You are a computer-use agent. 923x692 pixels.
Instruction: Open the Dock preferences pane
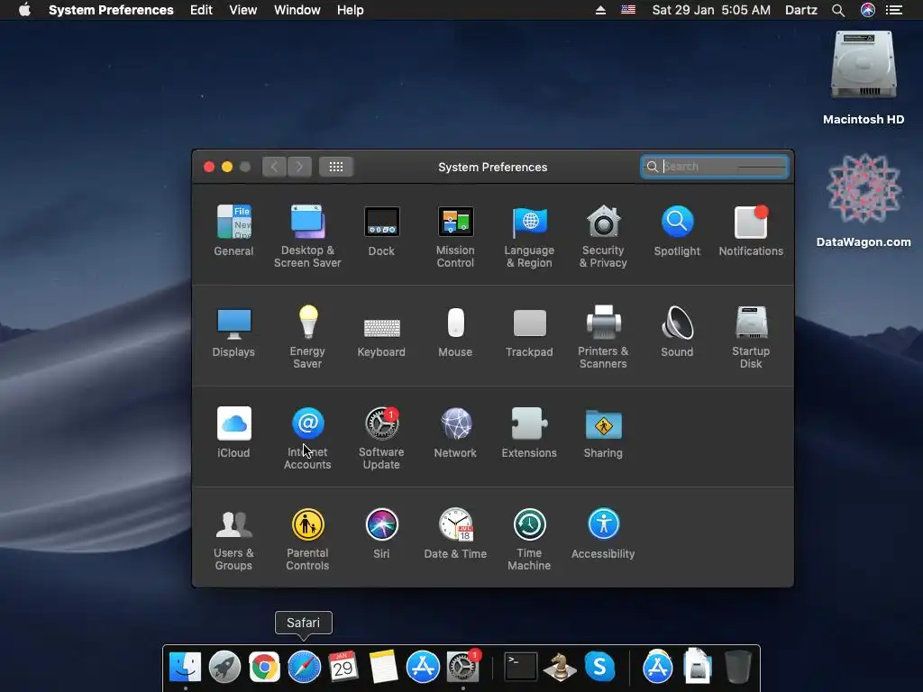(381, 230)
